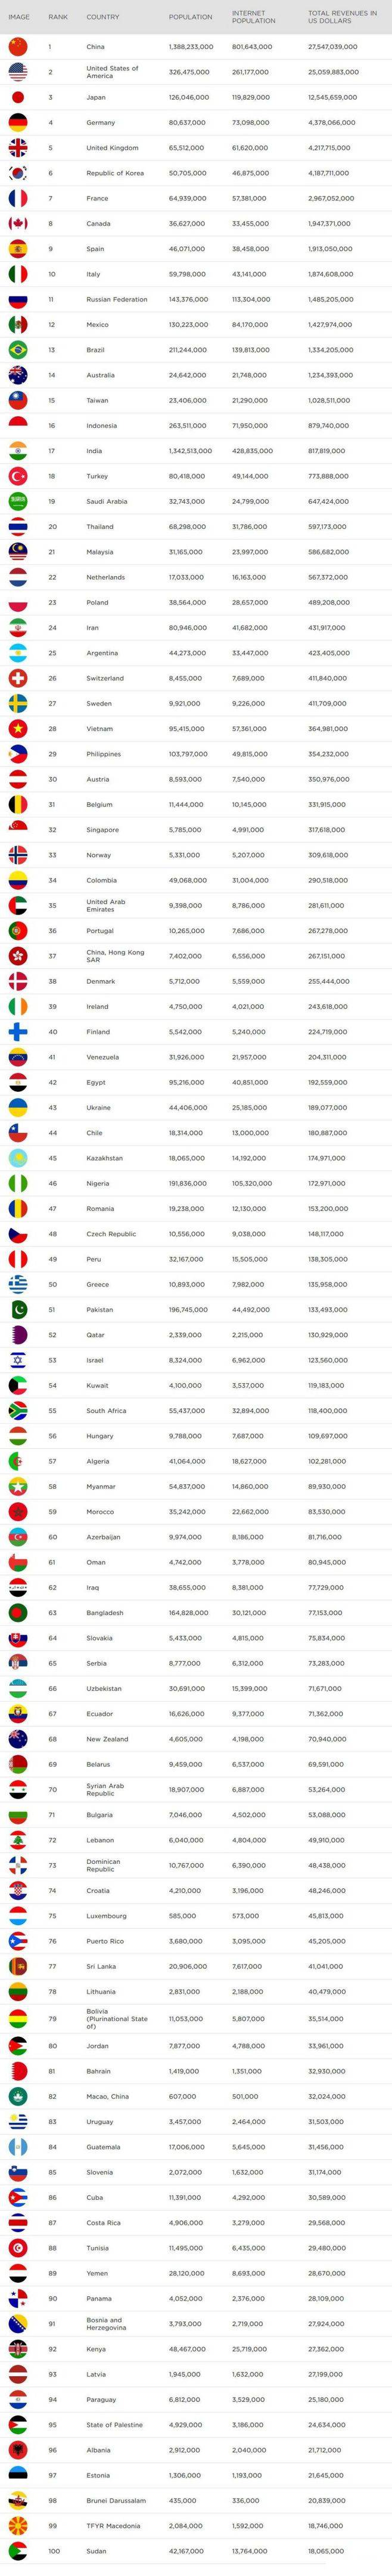Click the Switzerland flag icon
Viewport: 392px width, 2576px height.
coord(18,678)
